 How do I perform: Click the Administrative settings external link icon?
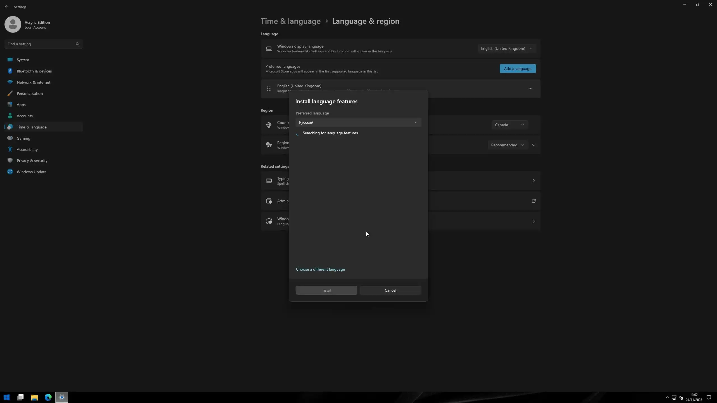(x=534, y=201)
